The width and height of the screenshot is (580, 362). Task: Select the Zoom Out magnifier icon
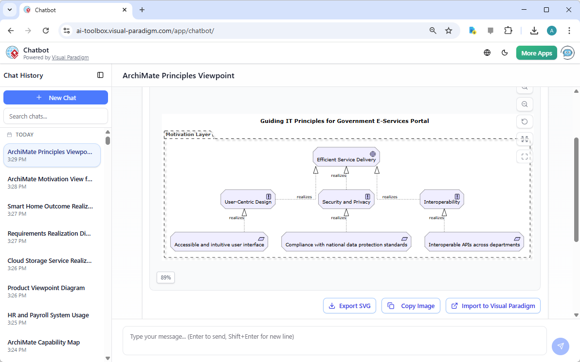[x=525, y=104]
